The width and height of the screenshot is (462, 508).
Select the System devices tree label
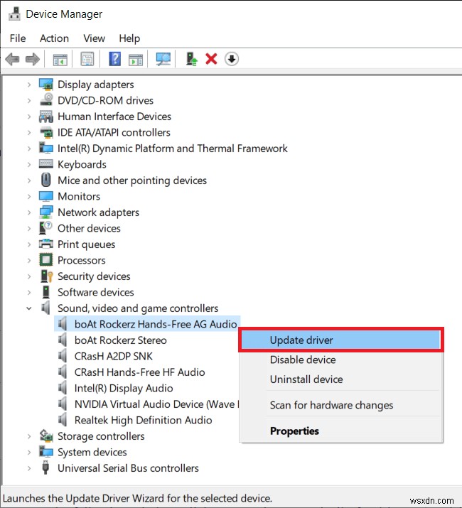[92, 453]
